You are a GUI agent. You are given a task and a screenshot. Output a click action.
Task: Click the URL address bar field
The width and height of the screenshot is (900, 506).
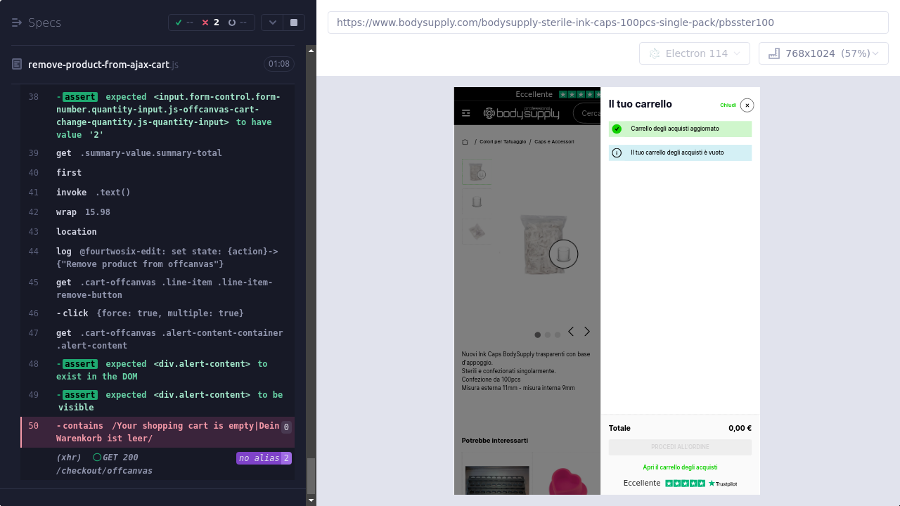[x=607, y=22]
